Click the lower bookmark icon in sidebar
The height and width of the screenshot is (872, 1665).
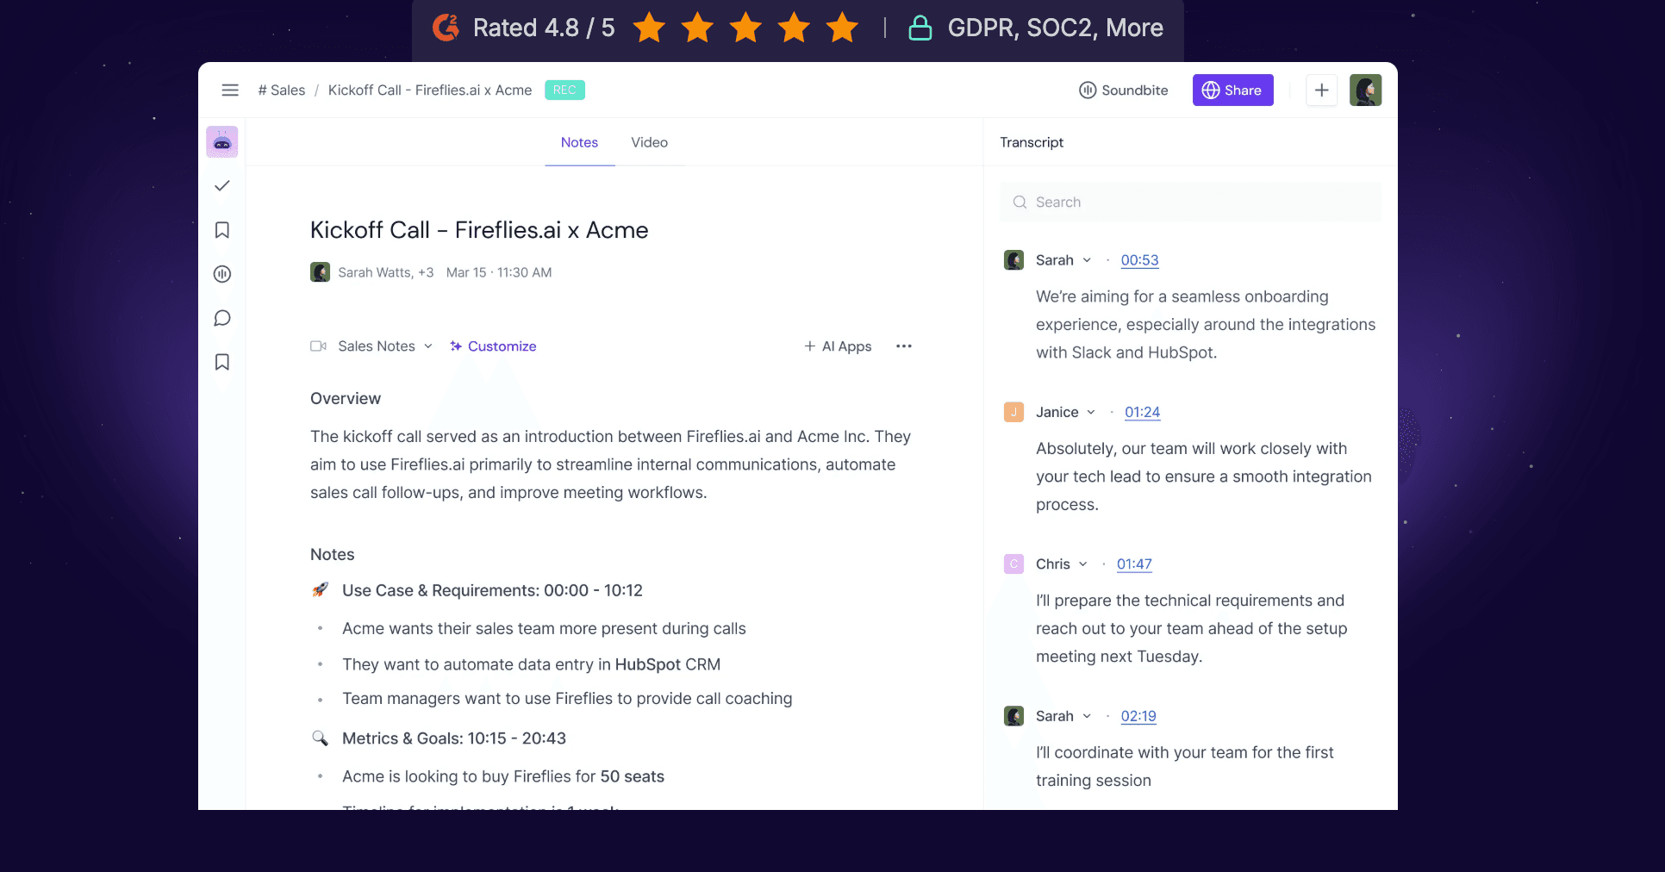click(x=222, y=362)
